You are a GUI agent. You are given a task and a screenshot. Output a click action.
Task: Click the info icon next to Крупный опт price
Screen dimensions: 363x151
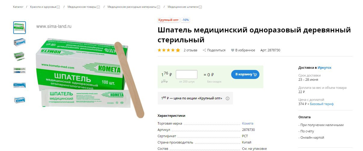pos(228,98)
